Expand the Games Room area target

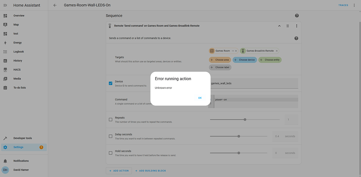pos(233,51)
